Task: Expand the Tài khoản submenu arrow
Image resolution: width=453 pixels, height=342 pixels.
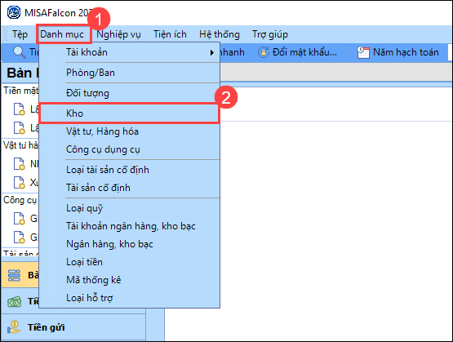Action: pos(212,52)
